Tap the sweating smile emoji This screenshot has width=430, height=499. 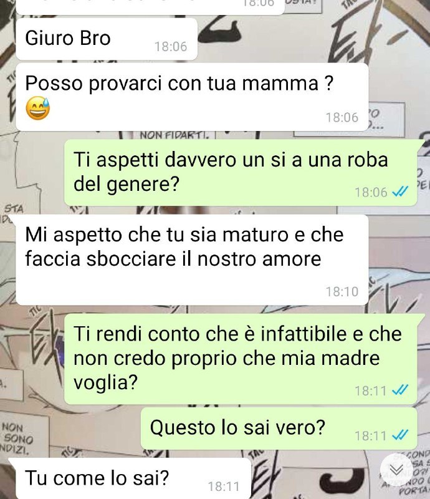[x=38, y=108]
